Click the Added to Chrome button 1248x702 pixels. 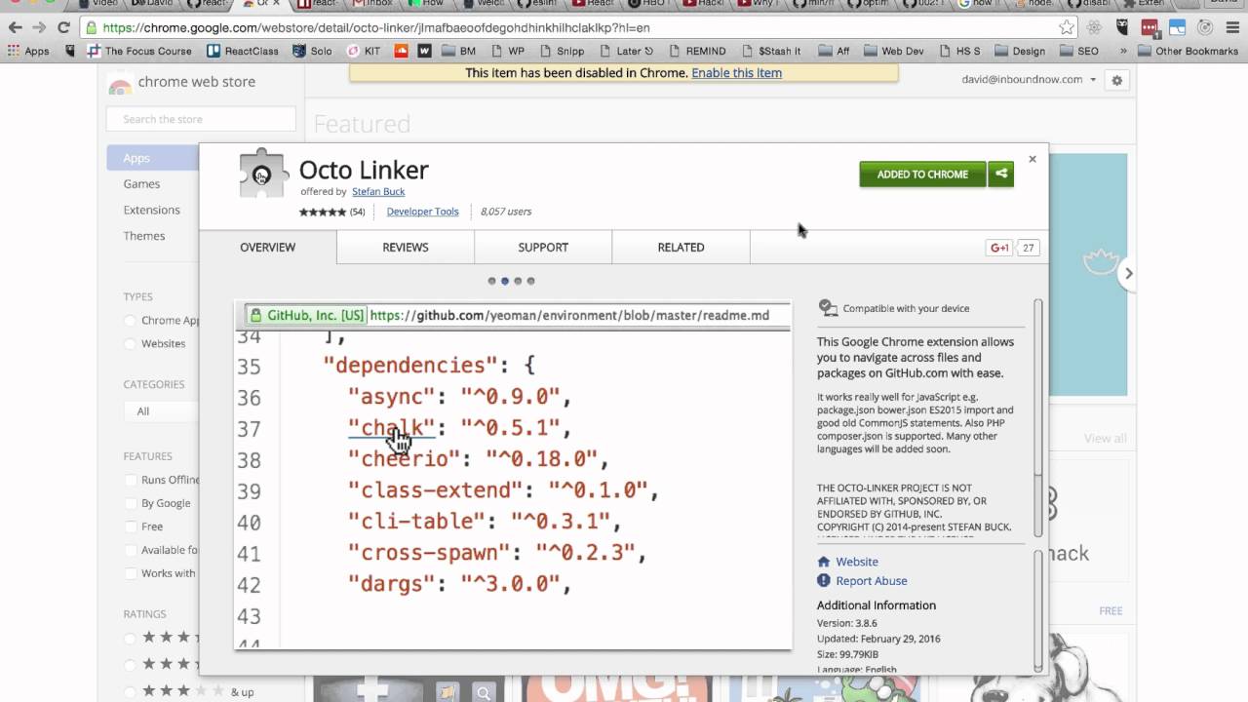tap(922, 174)
